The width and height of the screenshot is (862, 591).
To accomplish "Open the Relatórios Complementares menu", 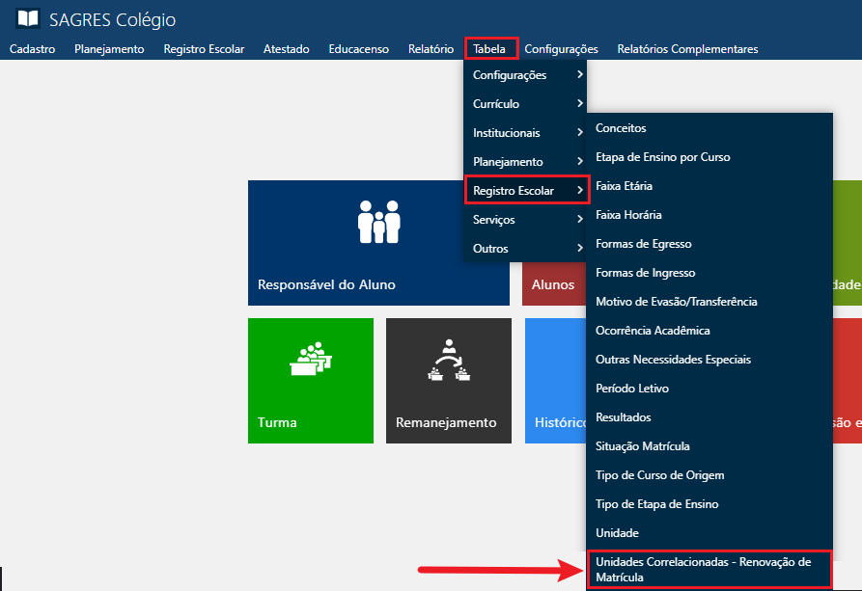I will pos(687,49).
